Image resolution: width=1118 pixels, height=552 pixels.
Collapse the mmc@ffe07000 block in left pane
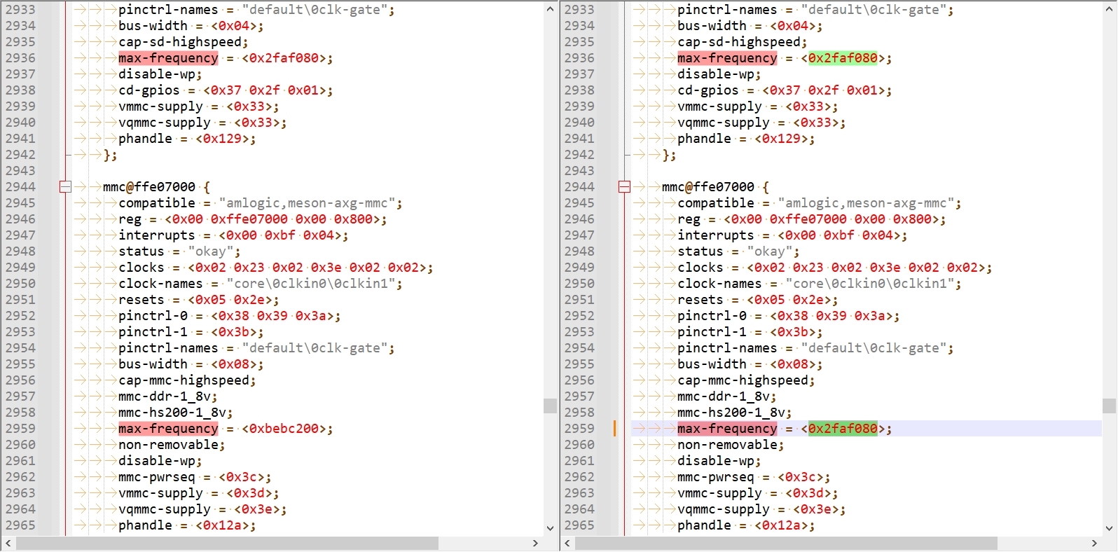[x=65, y=187]
